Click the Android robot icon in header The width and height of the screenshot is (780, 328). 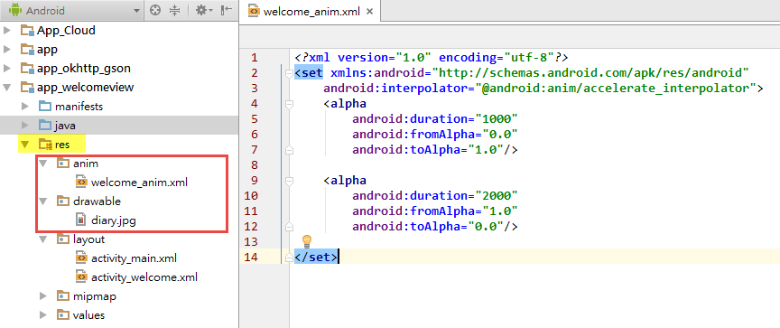coord(15,10)
